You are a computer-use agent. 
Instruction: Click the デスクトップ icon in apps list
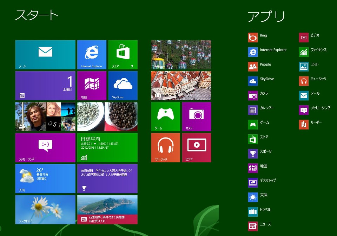tap(253, 183)
